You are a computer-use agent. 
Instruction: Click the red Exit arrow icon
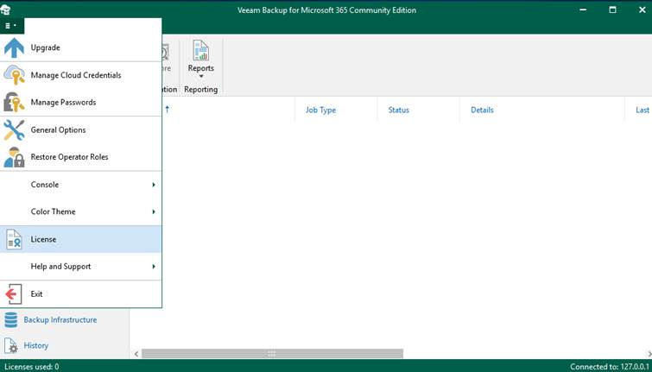[x=13, y=294]
